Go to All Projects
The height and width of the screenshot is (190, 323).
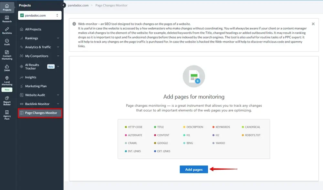tap(33, 29)
